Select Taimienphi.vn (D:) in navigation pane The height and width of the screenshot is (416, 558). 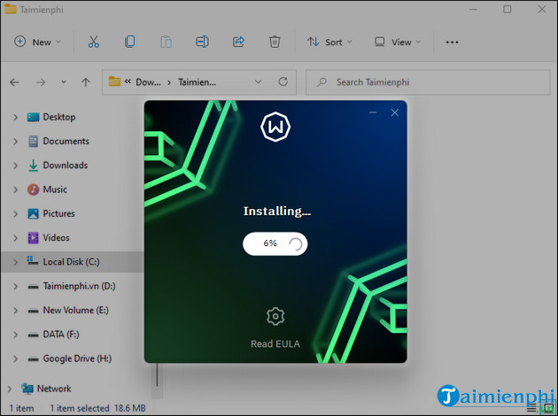[79, 286]
